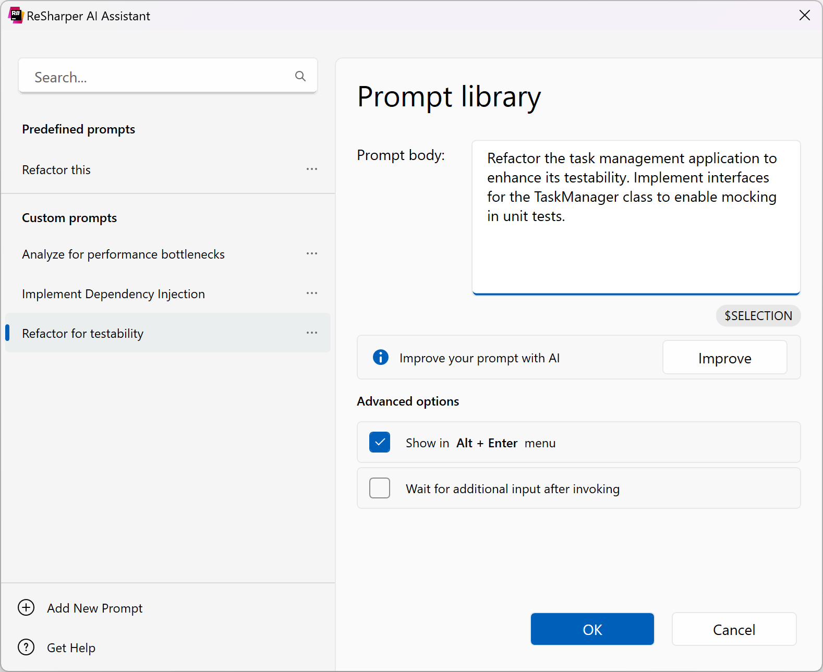Click the Prompt body: label
The height and width of the screenshot is (672, 823).
click(401, 155)
